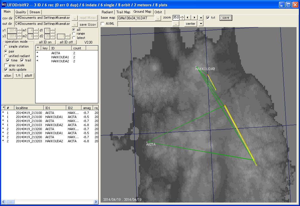Switch to the Quality tab

point(21,12)
